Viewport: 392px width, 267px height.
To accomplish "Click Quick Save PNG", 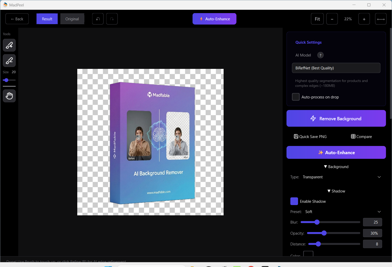I will (x=310, y=136).
